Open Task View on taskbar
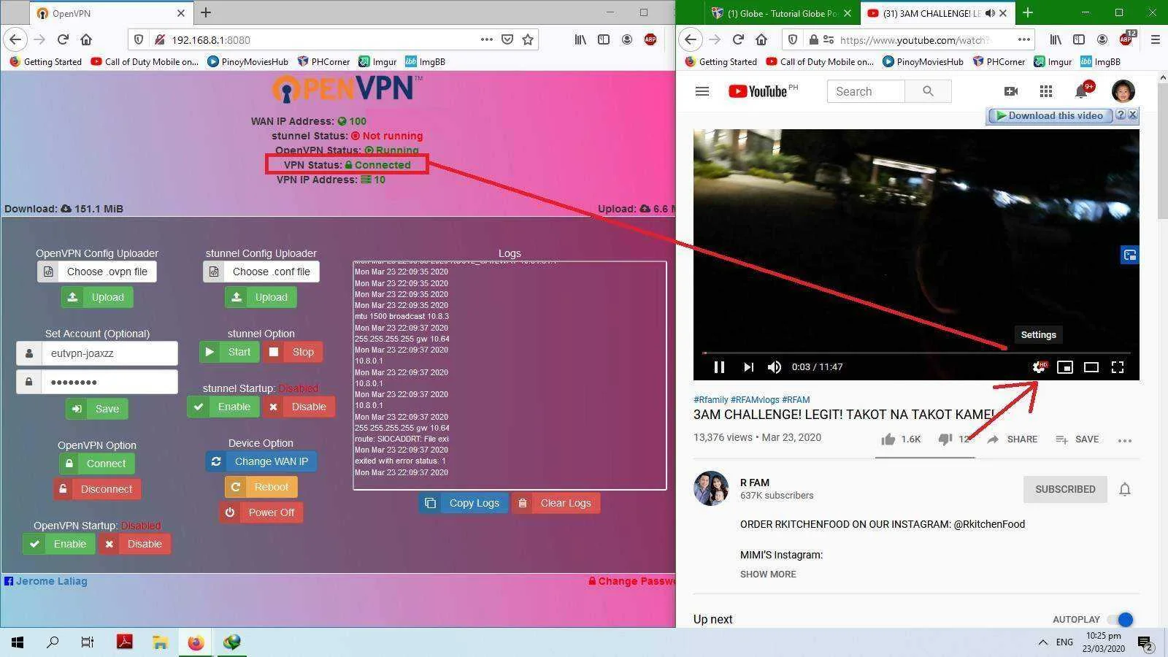 [88, 642]
